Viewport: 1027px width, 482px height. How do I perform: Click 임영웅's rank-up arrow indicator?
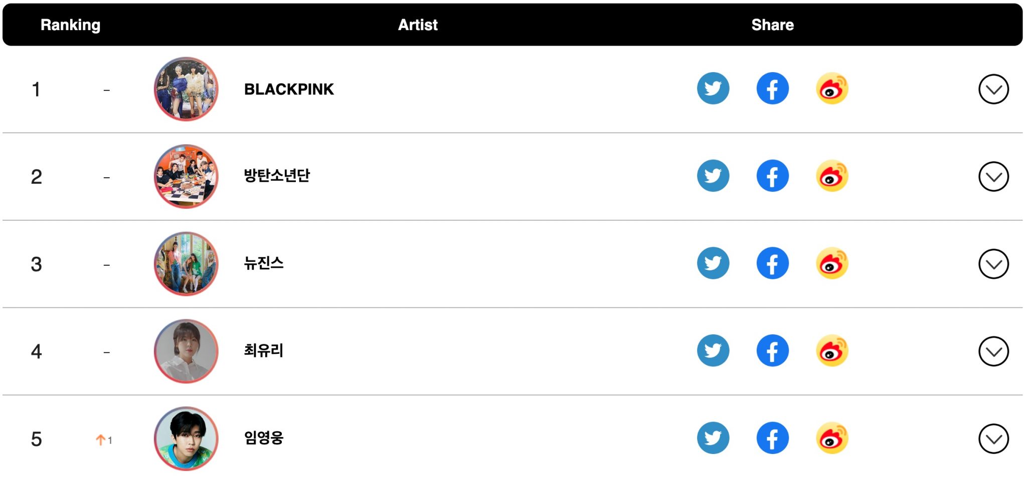[104, 439]
